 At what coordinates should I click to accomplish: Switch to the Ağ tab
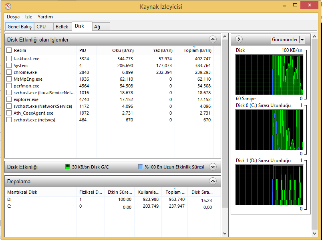pos(101,27)
